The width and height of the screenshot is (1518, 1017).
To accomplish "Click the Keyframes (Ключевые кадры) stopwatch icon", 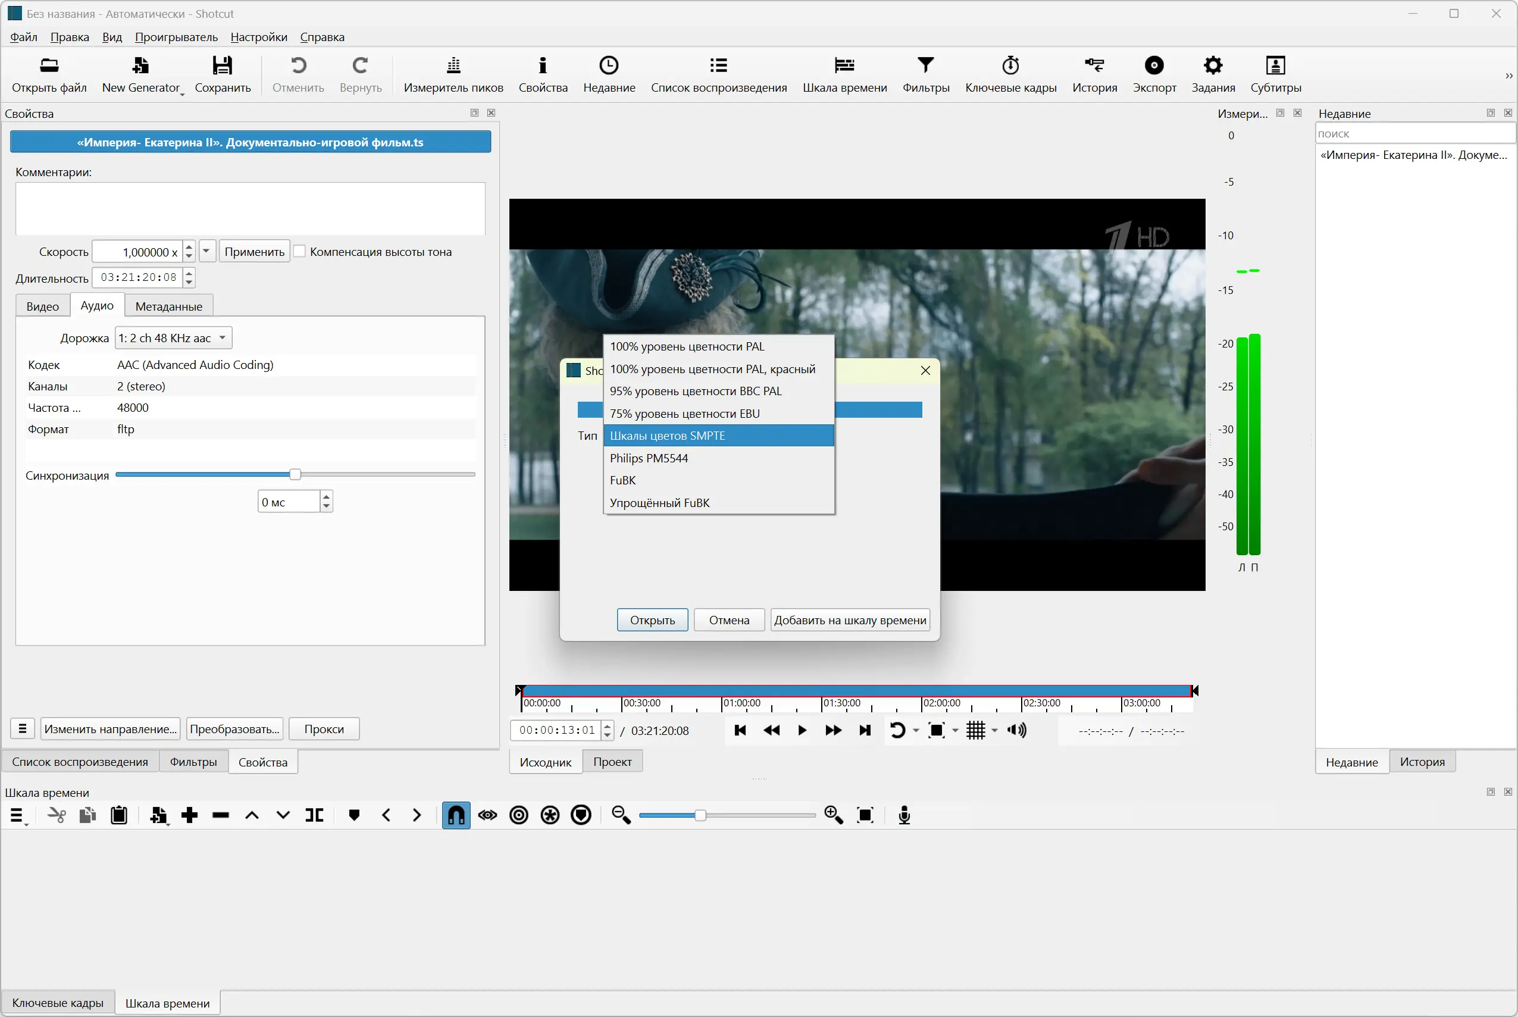I will pyautogui.click(x=1010, y=66).
